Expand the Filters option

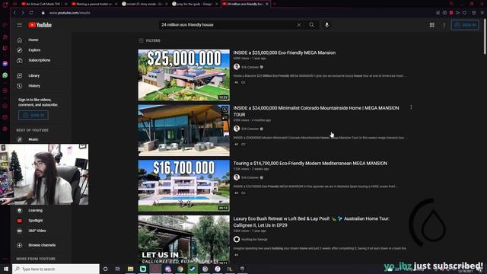tap(150, 40)
